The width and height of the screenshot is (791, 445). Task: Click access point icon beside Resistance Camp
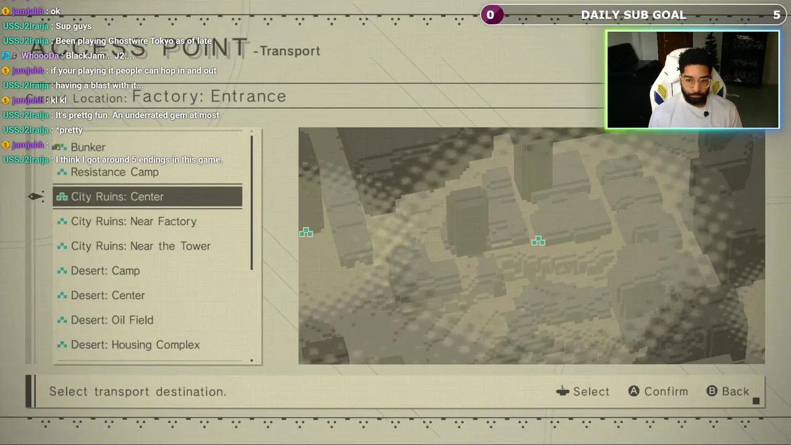pyautogui.click(x=62, y=172)
